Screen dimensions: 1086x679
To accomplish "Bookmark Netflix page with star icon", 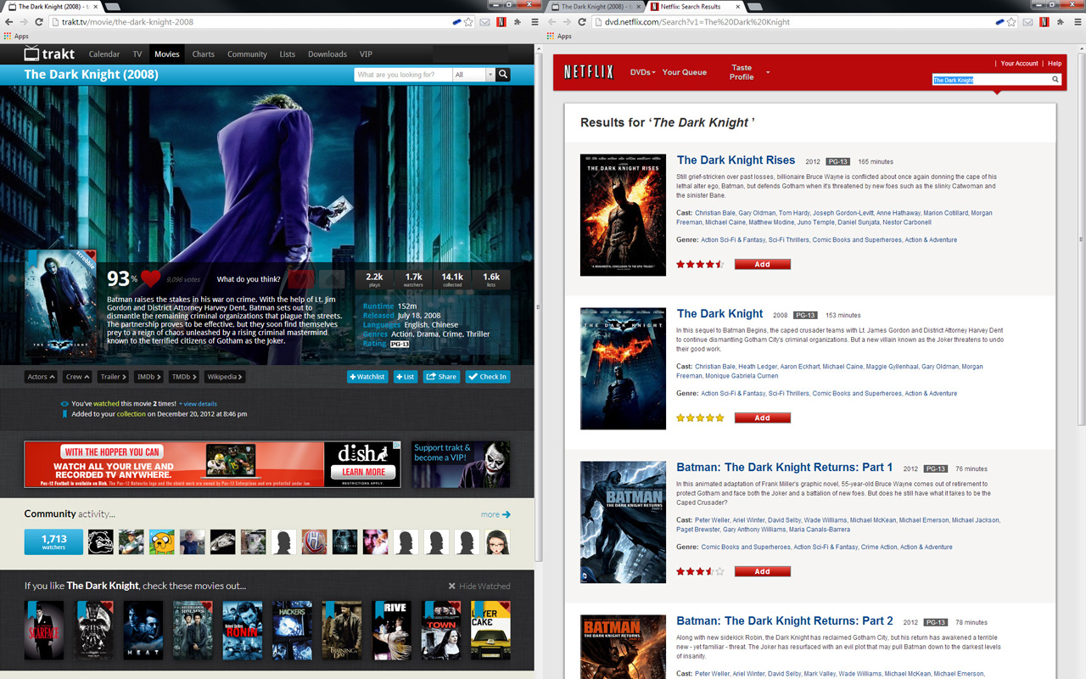I will pos(1011,22).
